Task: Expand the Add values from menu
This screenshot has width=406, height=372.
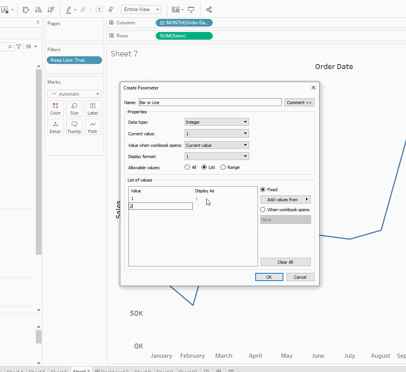Action: (x=286, y=200)
